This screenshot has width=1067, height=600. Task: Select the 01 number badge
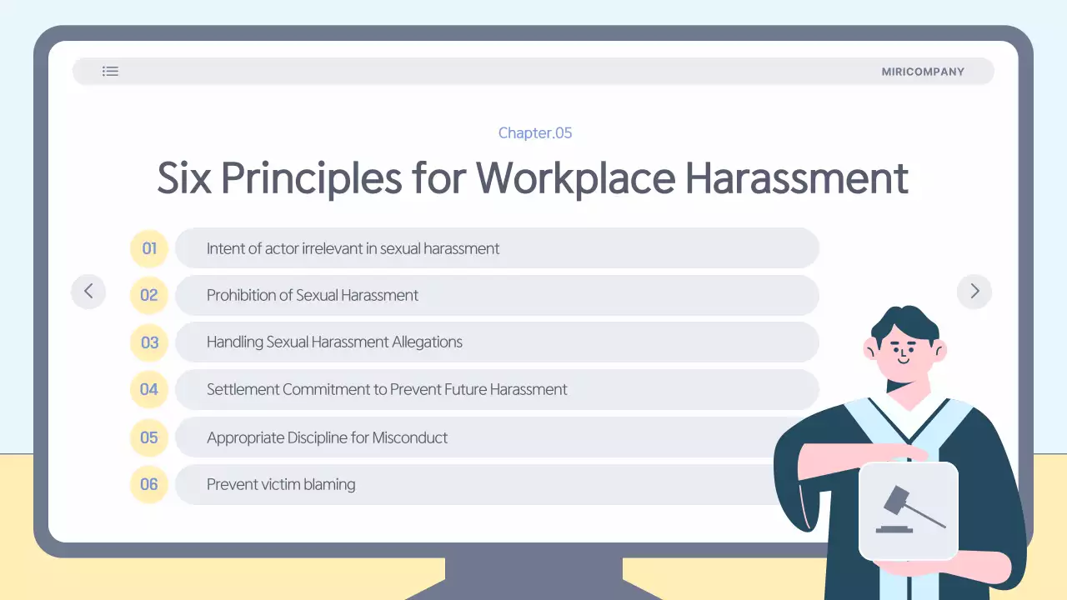click(x=149, y=248)
